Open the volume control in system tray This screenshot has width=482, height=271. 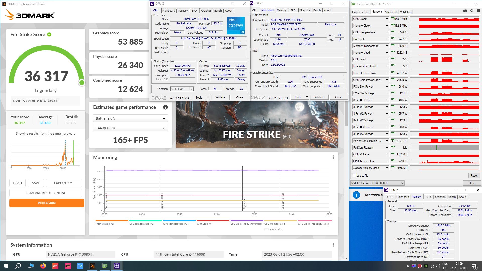438,266
